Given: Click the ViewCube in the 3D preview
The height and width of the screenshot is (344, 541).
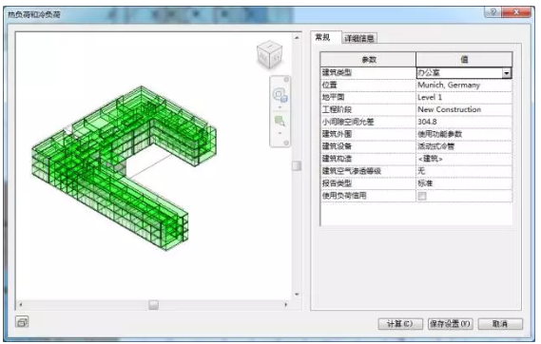Looking at the screenshot, I should tap(269, 54).
